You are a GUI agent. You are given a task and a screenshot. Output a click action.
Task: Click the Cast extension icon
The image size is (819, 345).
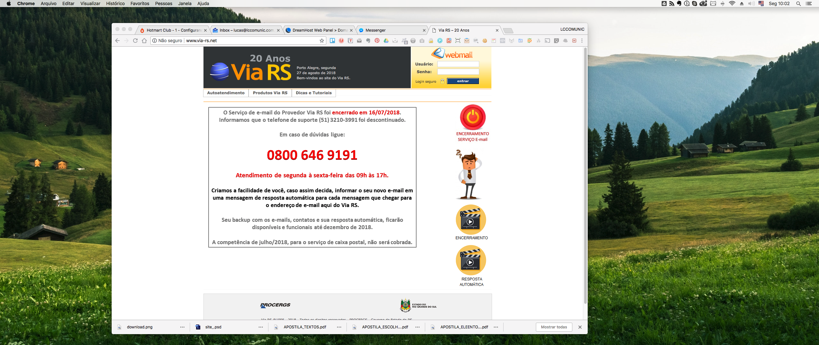547,41
